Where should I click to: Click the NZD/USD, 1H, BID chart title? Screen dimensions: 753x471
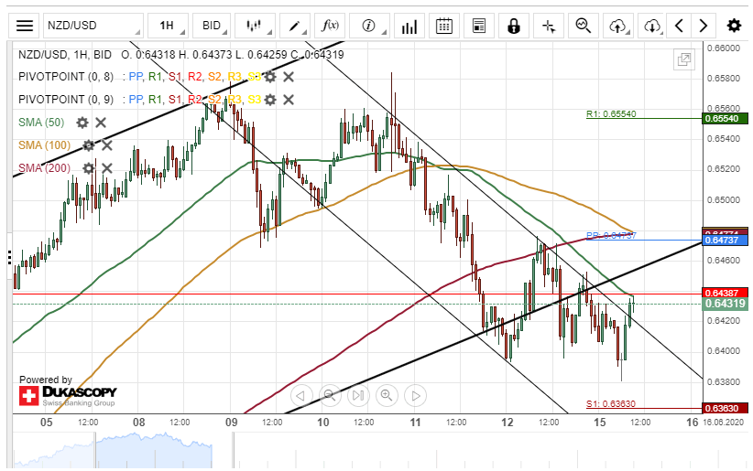[x=65, y=55]
